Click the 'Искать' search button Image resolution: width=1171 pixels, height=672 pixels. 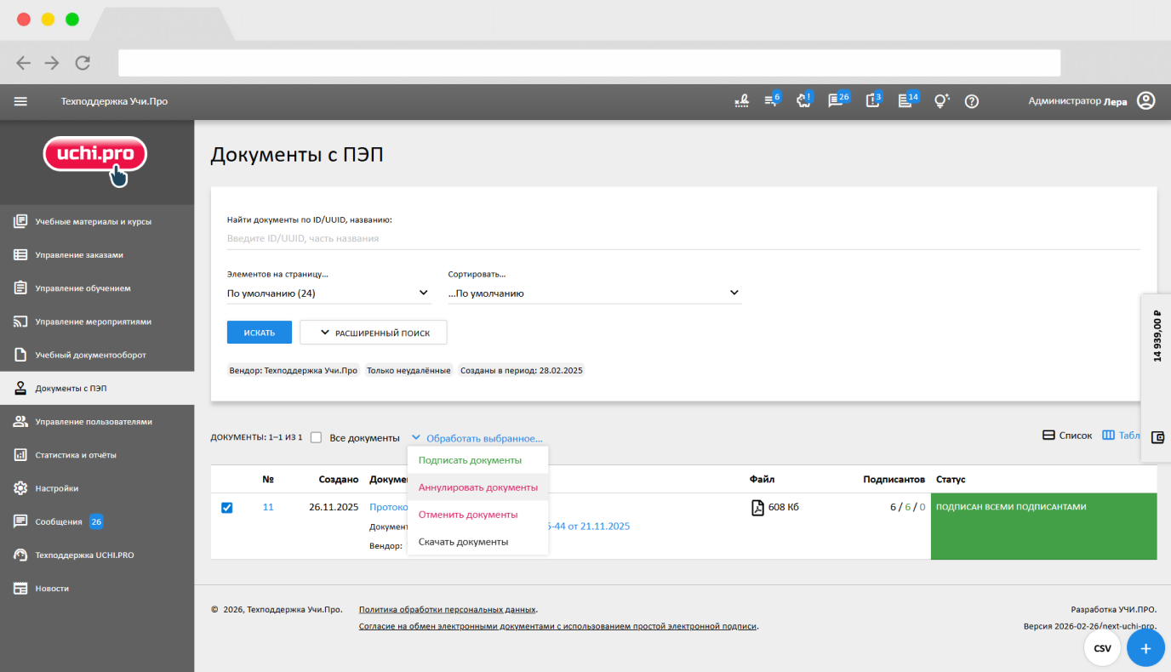pos(259,333)
